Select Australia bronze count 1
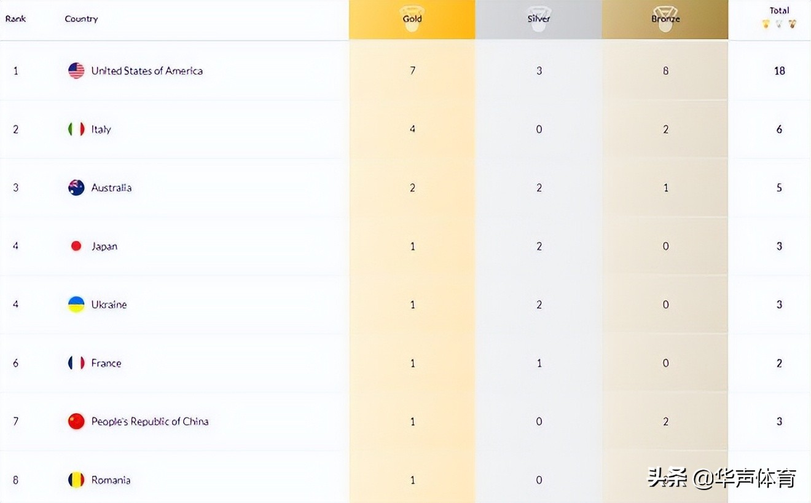This screenshot has width=811, height=503. tap(665, 188)
